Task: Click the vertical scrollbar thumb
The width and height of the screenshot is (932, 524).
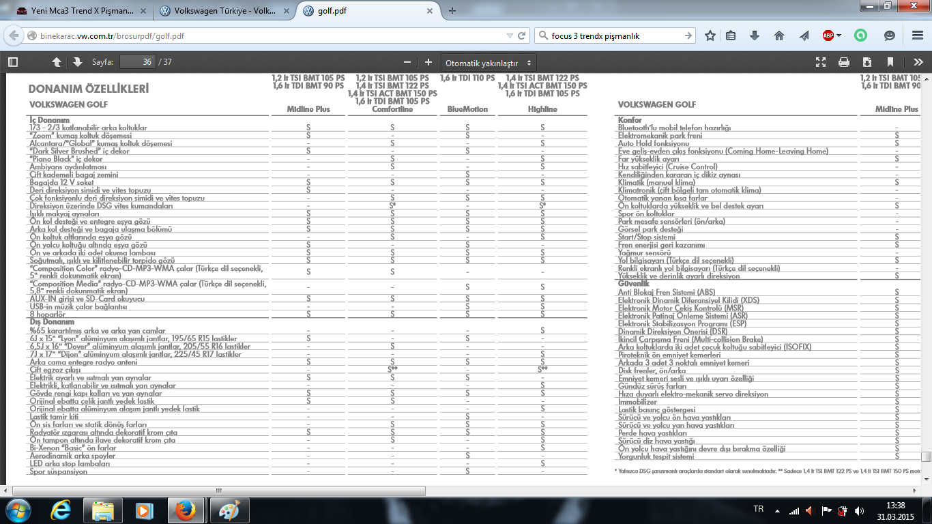Action: 926,457
